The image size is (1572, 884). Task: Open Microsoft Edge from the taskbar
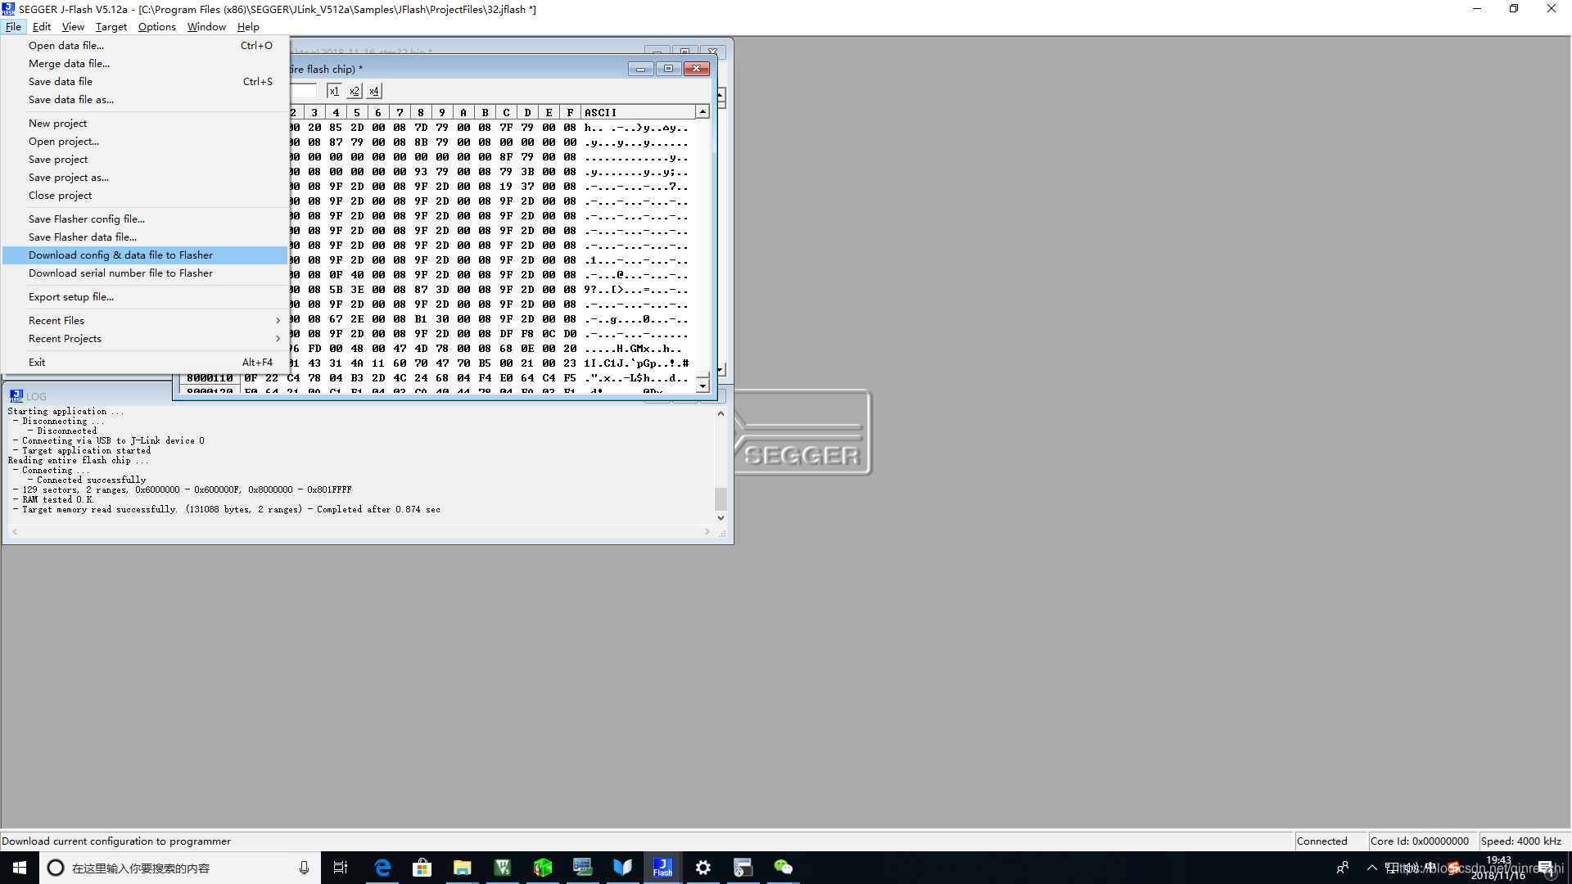coord(382,868)
